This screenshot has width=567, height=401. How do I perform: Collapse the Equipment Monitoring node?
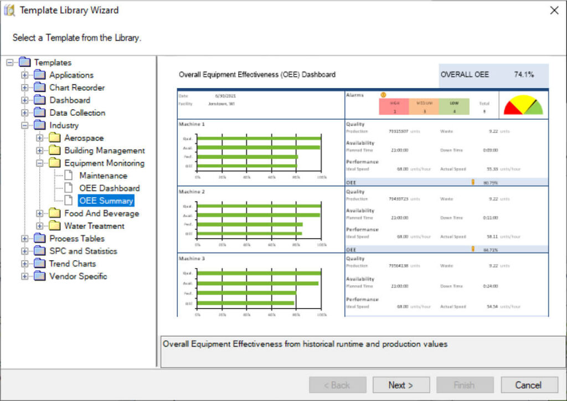(39, 163)
